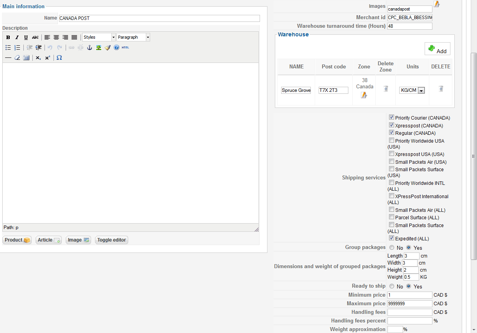This screenshot has height=333, width=477.
Task: Add a new warehouse
Action: point(437,49)
